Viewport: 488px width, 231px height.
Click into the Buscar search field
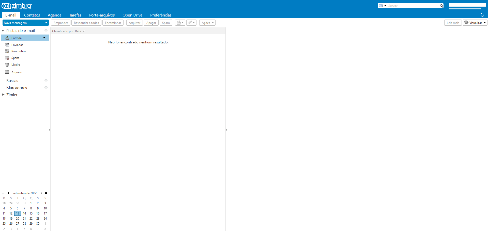413,6
